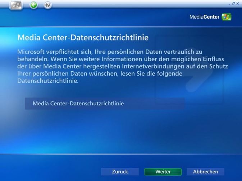Open the Media Center-Datenschutzrichtlinie list item
Viewport: 242px width, 181px height.
(x=105, y=104)
